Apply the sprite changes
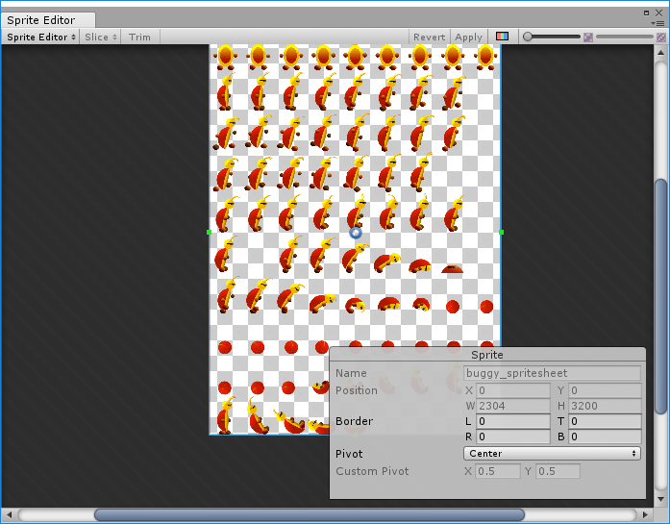This screenshot has width=670, height=524. coord(469,37)
